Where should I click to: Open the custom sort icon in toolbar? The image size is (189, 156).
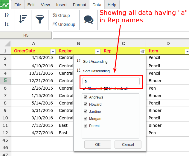click(23, 19)
